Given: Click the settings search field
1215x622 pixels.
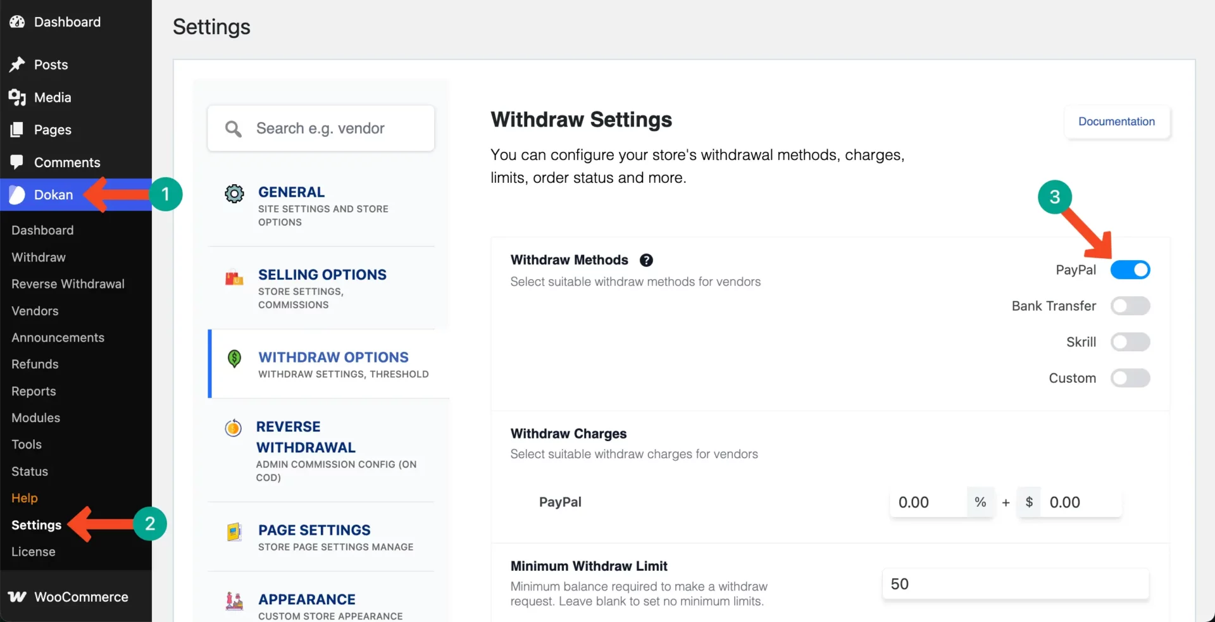Looking at the screenshot, I should [x=321, y=128].
